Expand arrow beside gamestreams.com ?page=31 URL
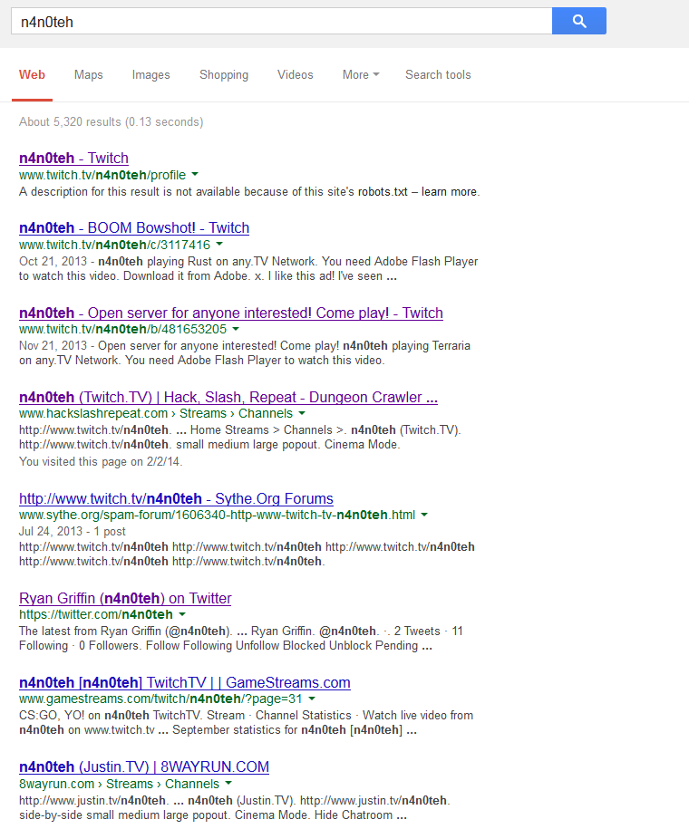 (x=312, y=699)
